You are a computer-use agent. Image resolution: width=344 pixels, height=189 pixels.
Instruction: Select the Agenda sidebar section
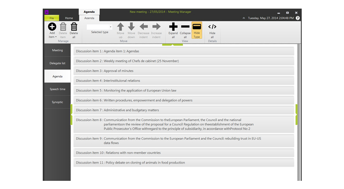point(57,76)
